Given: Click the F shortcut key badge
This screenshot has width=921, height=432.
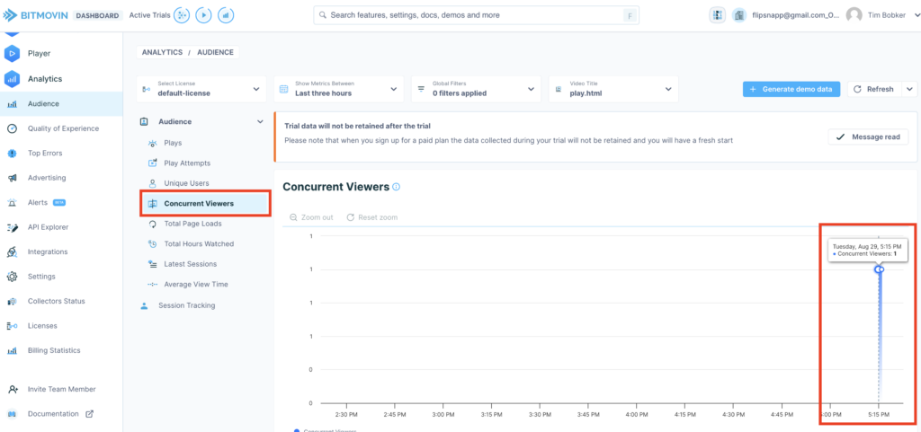Looking at the screenshot, I should pyautogui.click(x=630, y=16).
